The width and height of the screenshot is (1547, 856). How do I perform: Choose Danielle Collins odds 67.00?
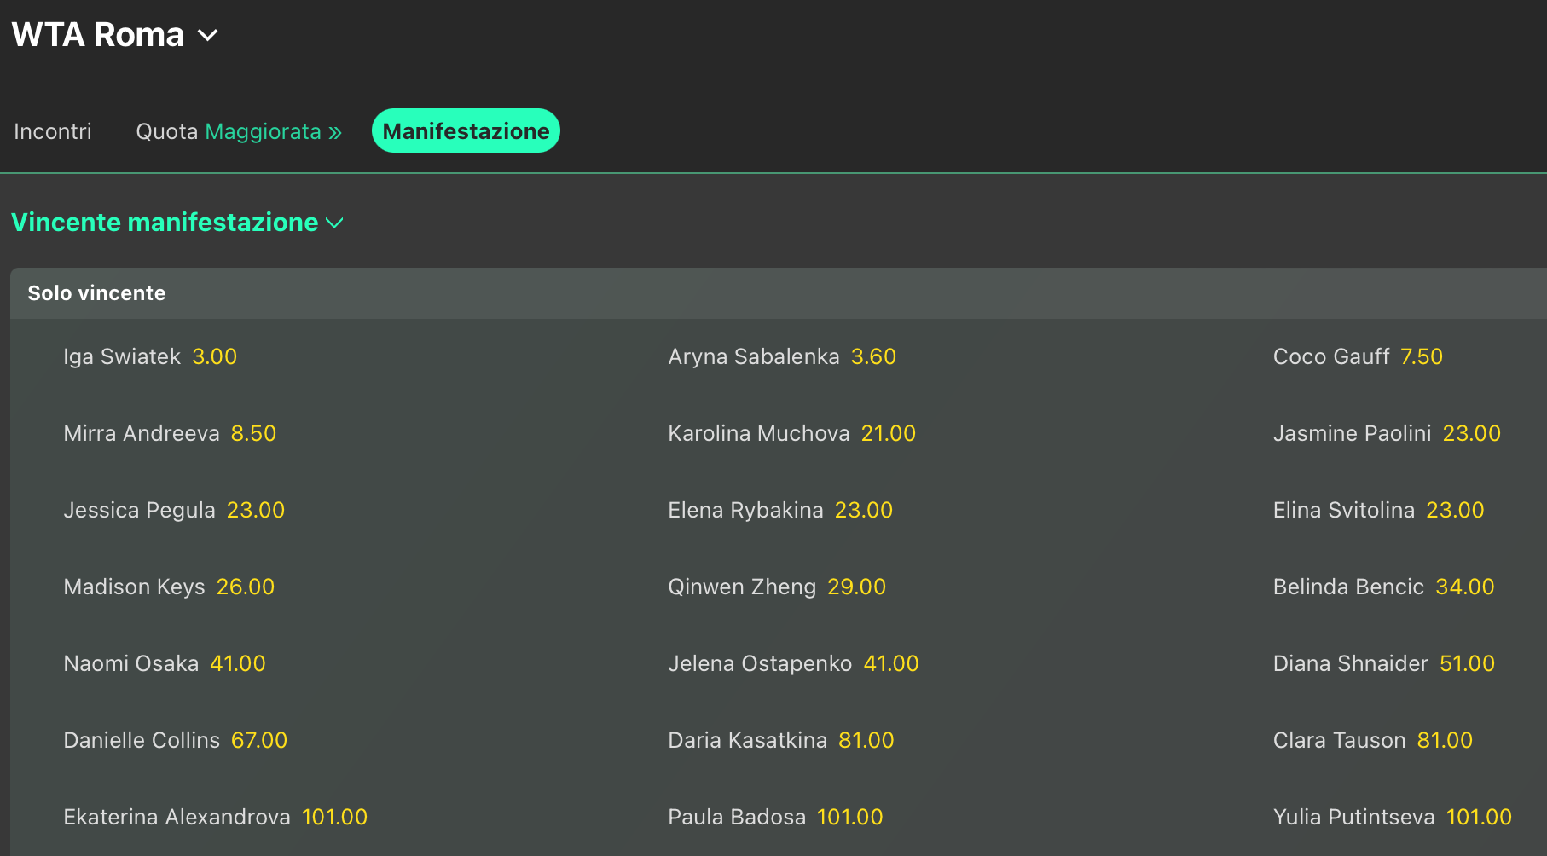pyautogui.click(x=258, y=740)
